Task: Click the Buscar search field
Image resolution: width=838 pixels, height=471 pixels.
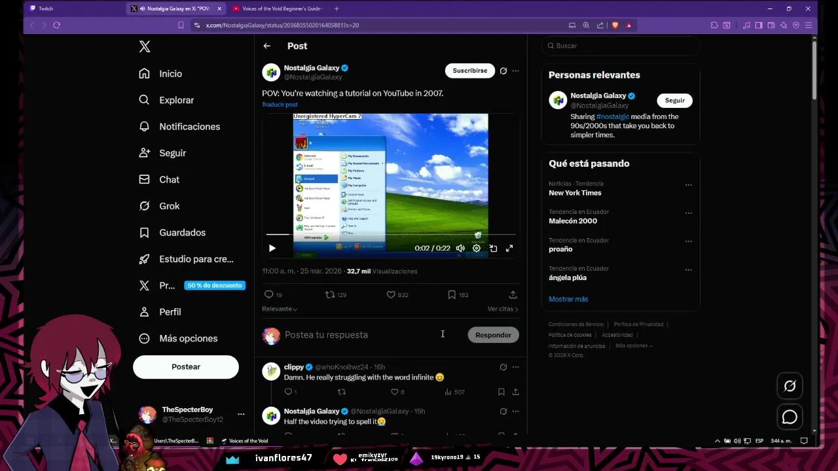Action: click(x=620, y=46)
